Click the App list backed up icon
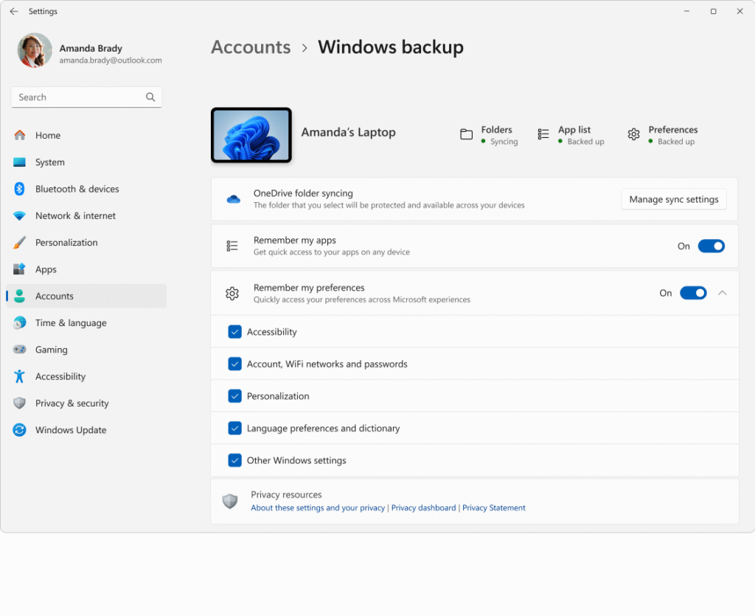This screenshot has height=616, width=755. [x=543, y=134]
